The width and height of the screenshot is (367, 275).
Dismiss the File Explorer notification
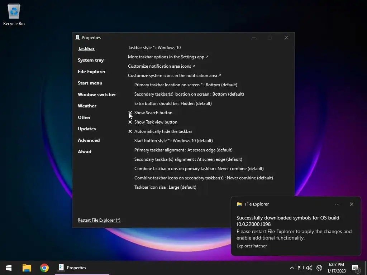(x=352, y=204)
